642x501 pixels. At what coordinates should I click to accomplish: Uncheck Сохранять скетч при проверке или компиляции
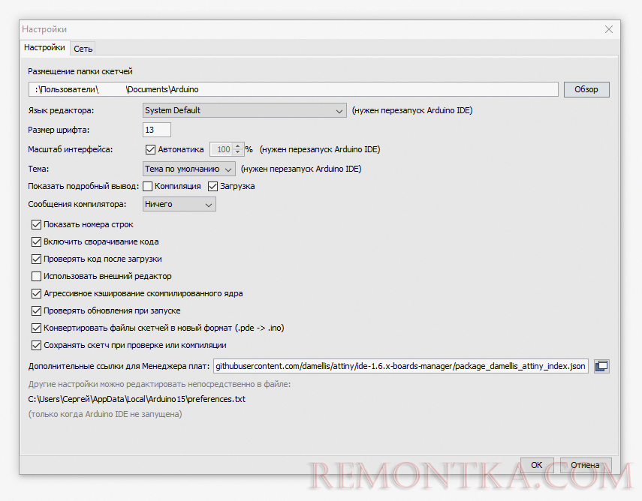(x=37, y=346)
